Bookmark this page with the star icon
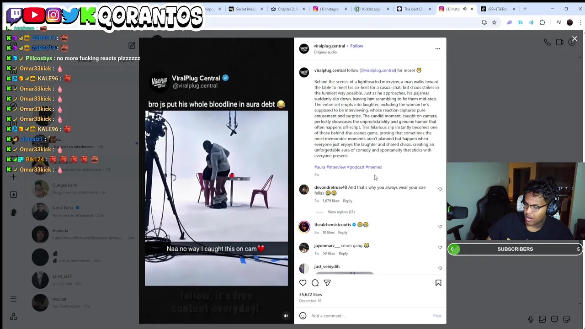585x329 pixels. point(494,22)
